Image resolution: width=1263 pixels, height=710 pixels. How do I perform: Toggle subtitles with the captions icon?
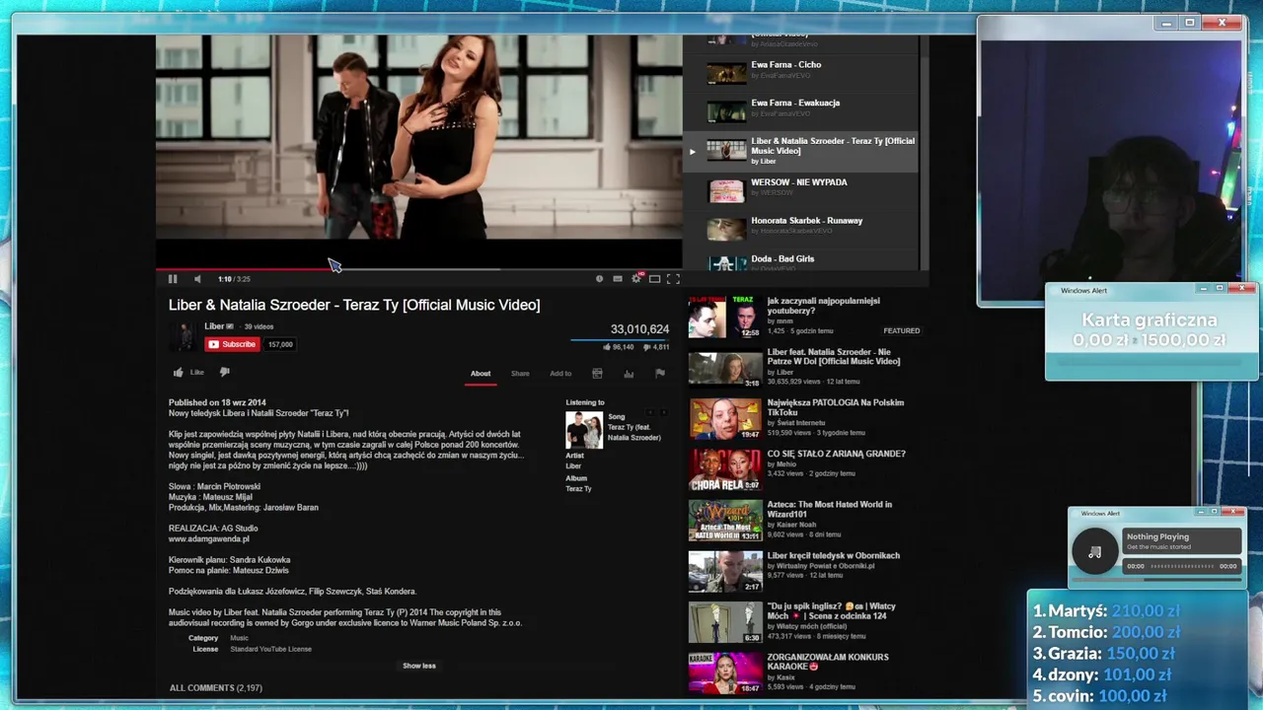618,279
